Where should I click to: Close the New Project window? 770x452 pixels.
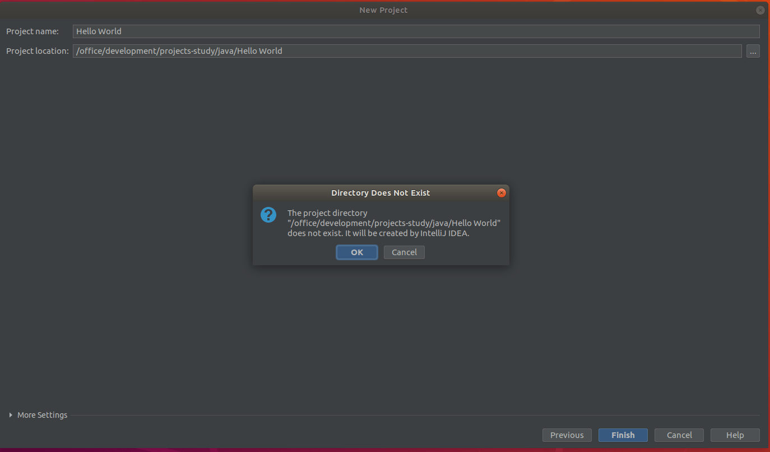[x=760, y=10]
